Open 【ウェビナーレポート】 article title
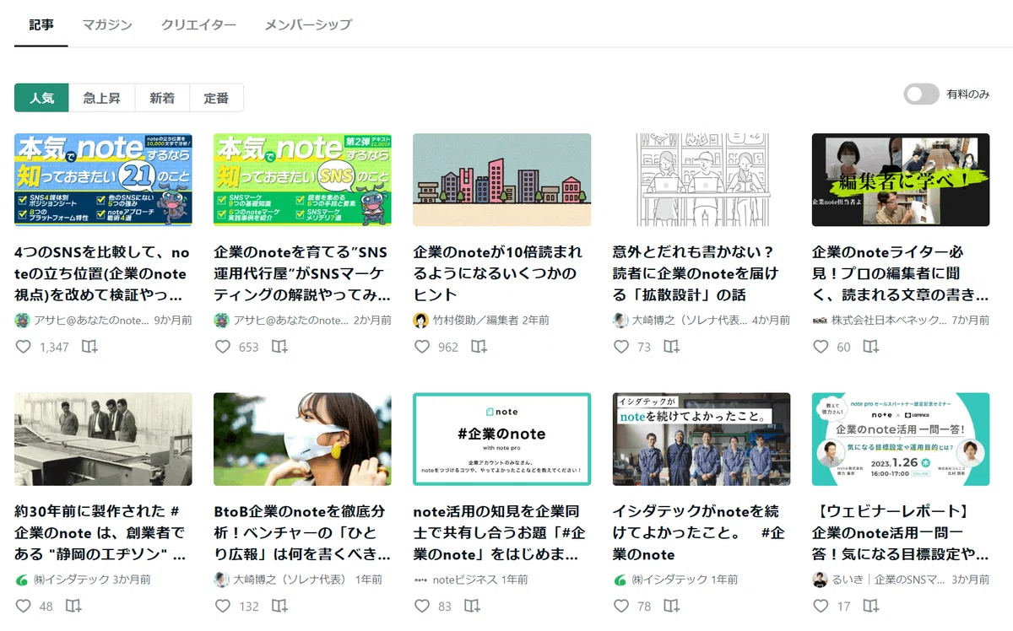Screen dimensions: 1013x631 [900, 533]
